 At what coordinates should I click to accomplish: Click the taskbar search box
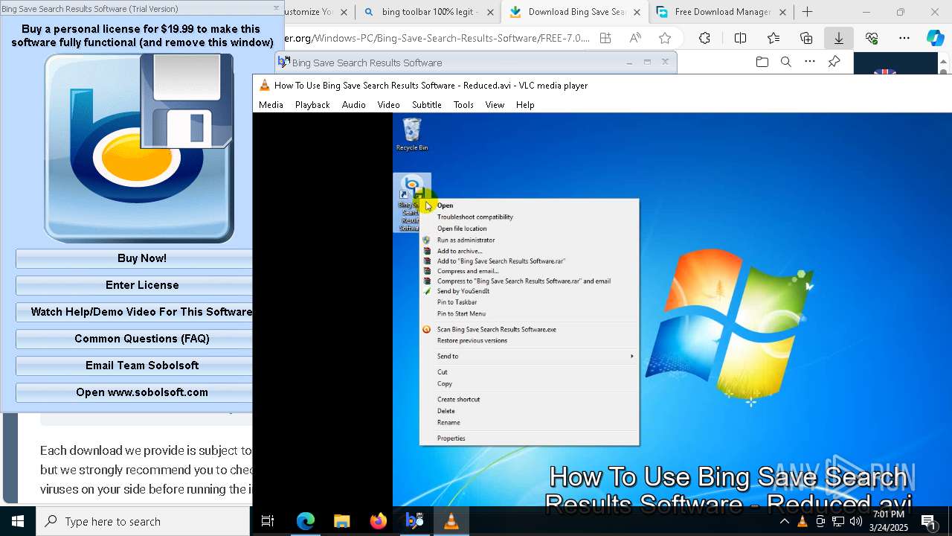point(143,521)
